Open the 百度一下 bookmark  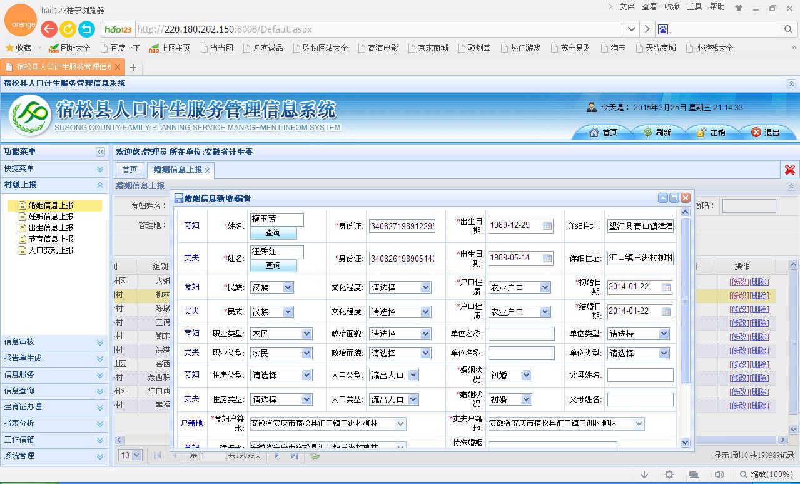click(120, 48)
